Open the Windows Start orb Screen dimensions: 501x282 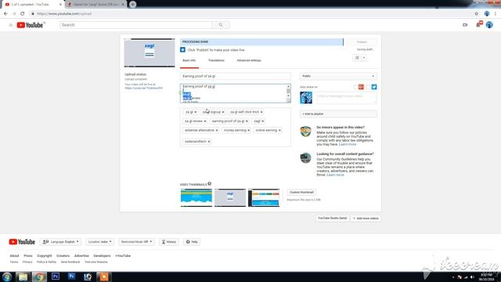7,277
